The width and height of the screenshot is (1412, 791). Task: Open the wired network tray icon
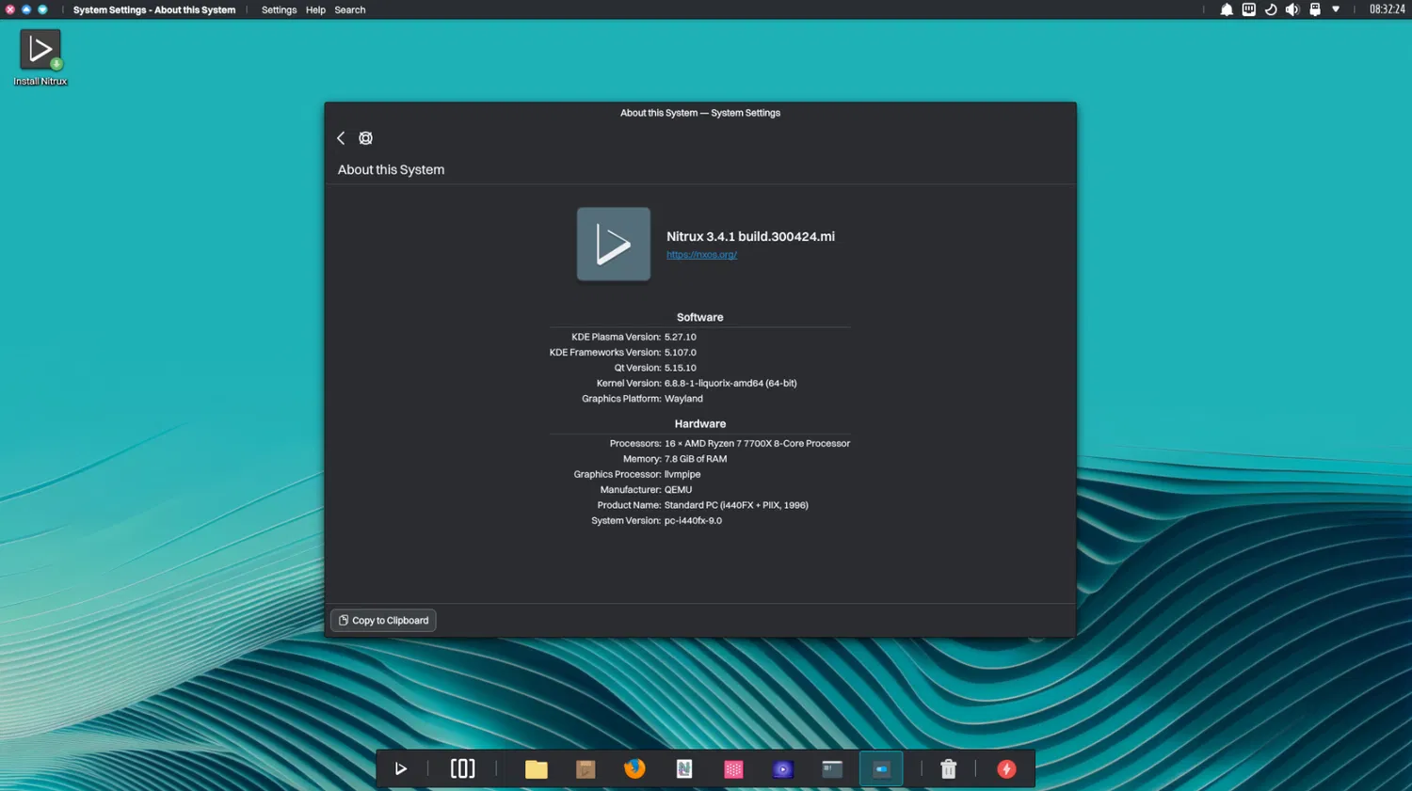point(1249,9)
